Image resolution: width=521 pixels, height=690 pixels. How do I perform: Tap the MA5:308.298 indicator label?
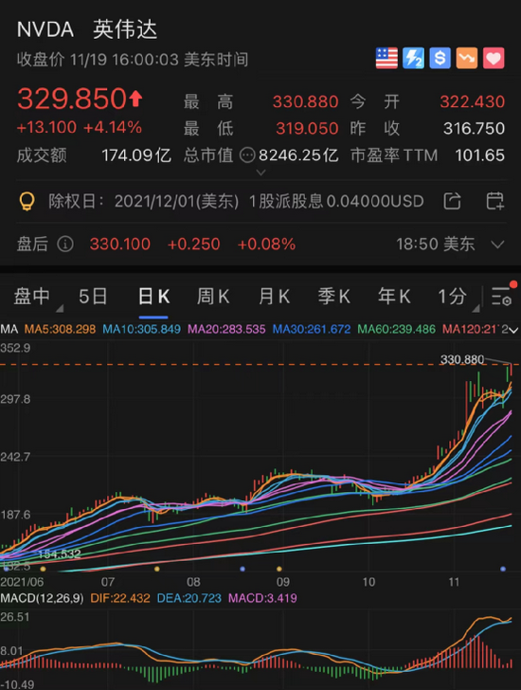pos(60,329)
